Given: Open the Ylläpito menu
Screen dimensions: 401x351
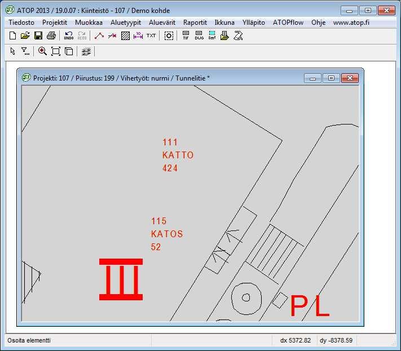Looking at the screenshot, I should coord(253,23).
